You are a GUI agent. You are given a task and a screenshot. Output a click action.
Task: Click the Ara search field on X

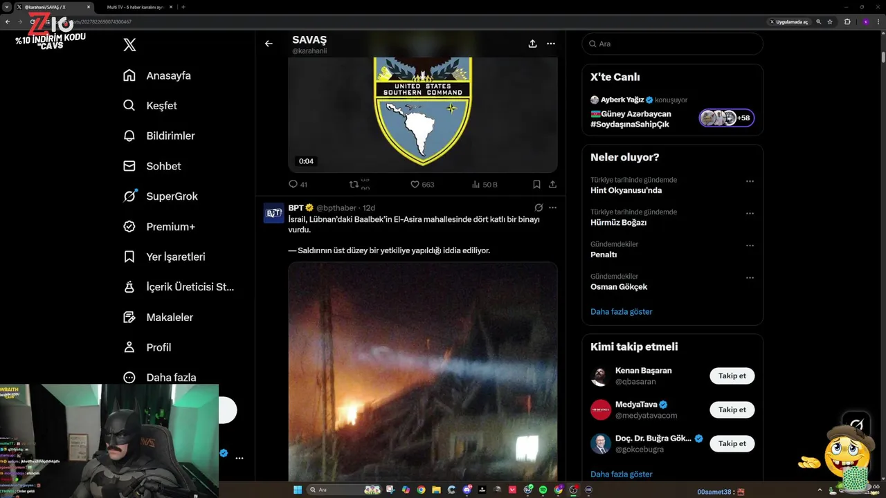673,44
